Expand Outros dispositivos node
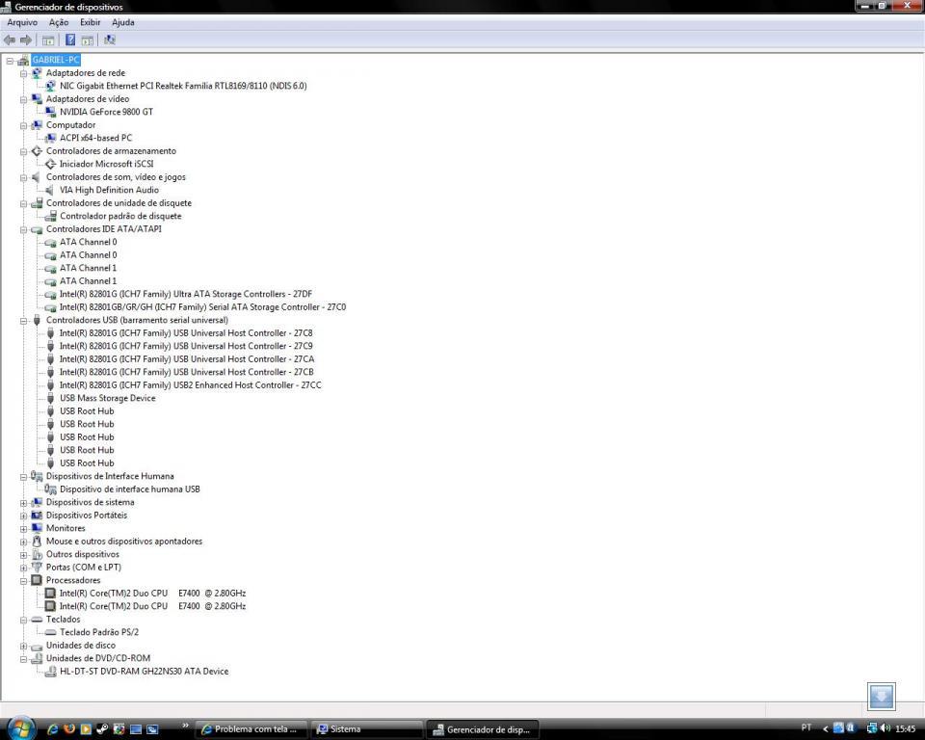This screenshot has width=925, height=740. coord(23,555)
